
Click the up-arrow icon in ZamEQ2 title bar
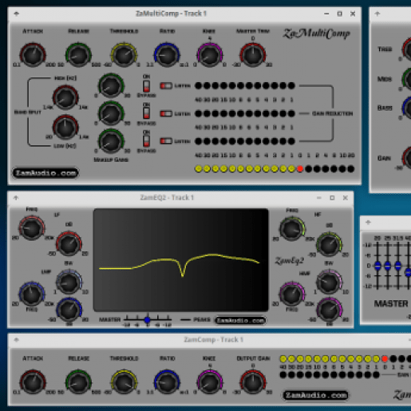pos(16,198)
